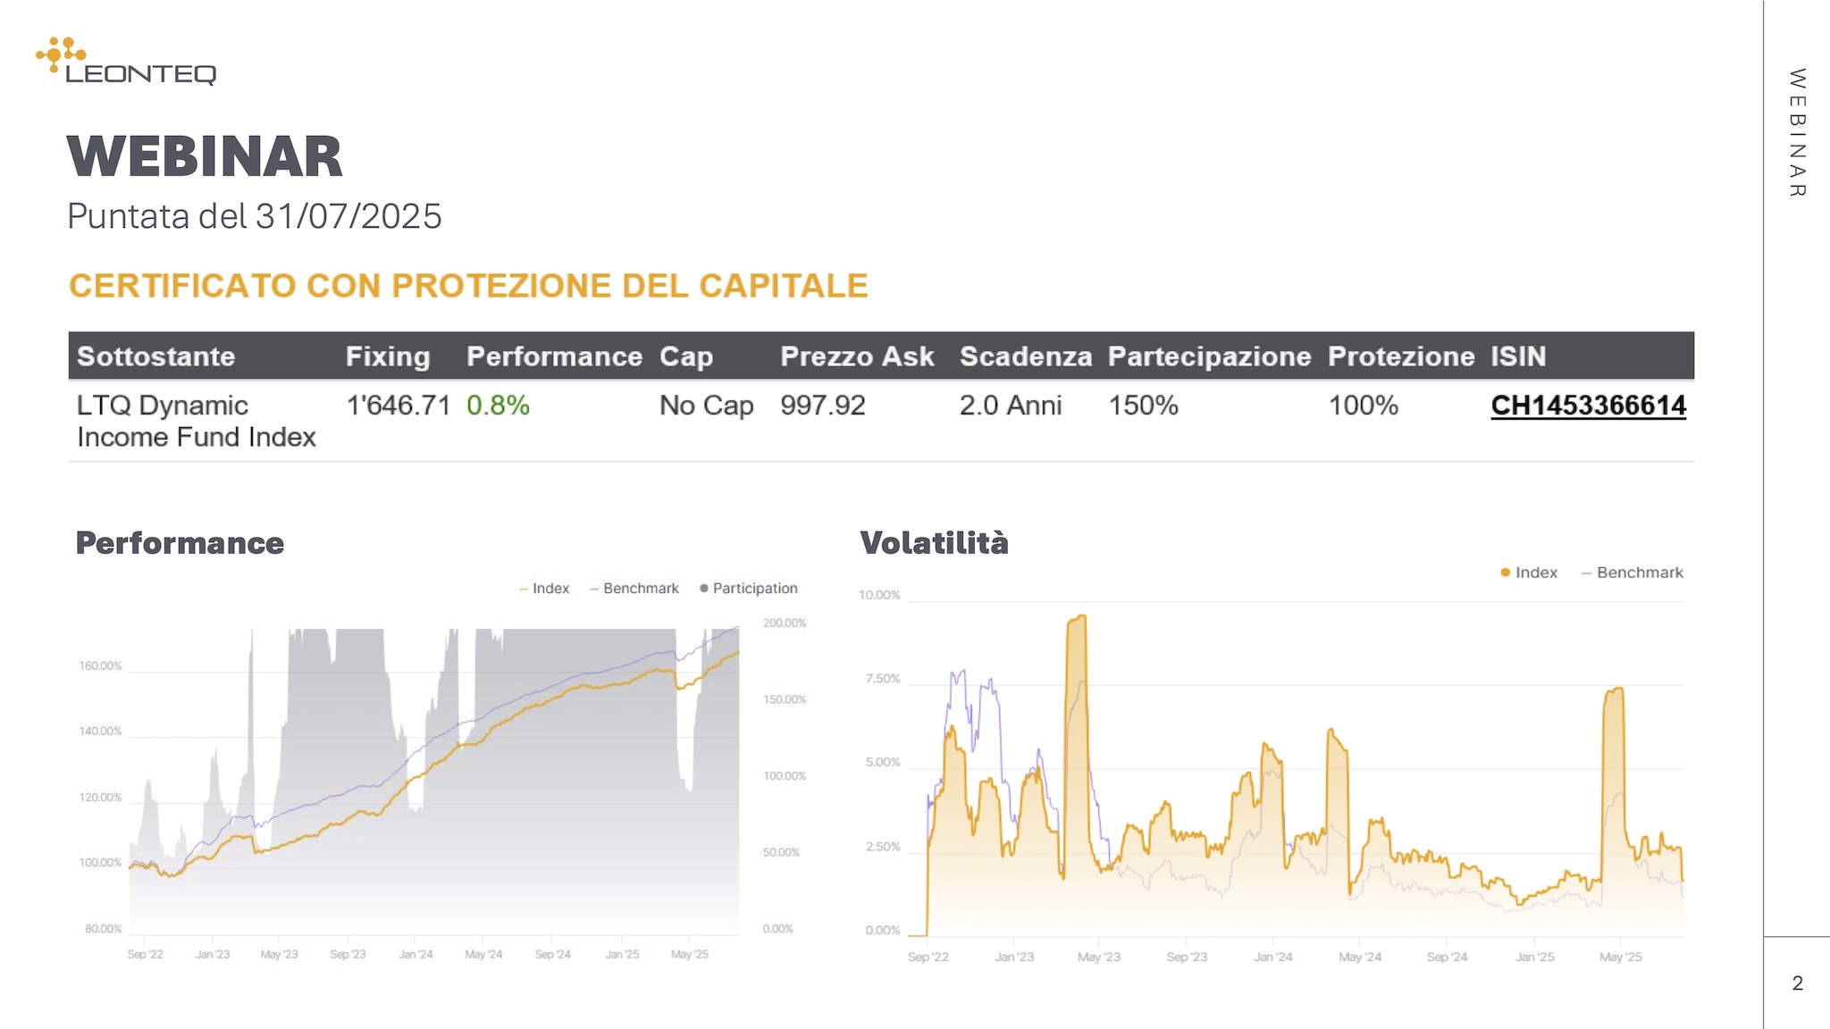
Task: Toggle Benchmark legend in Volatilità chart
Action: coord(1632,573)
